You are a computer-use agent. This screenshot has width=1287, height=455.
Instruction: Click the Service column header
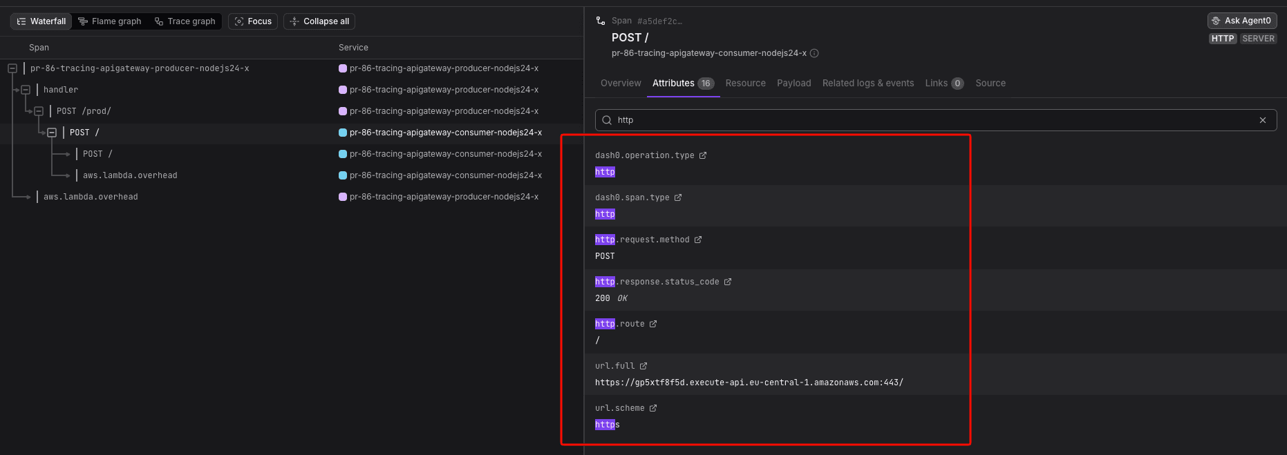click(353, 48)
